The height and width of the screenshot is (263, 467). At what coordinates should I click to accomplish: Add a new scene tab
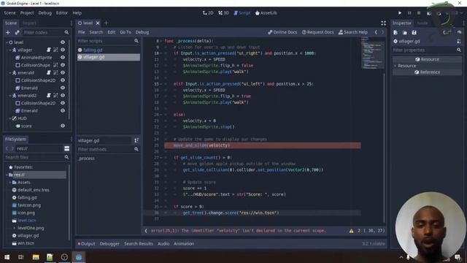click(x=106, y=23)
